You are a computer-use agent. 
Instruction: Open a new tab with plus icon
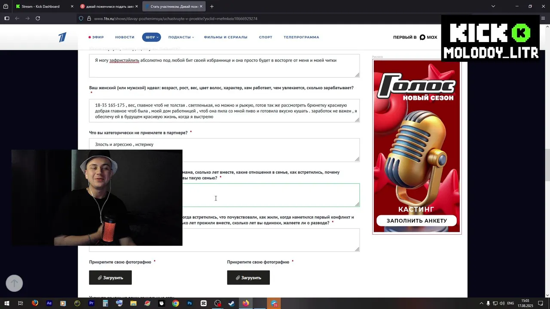(212, 6)
